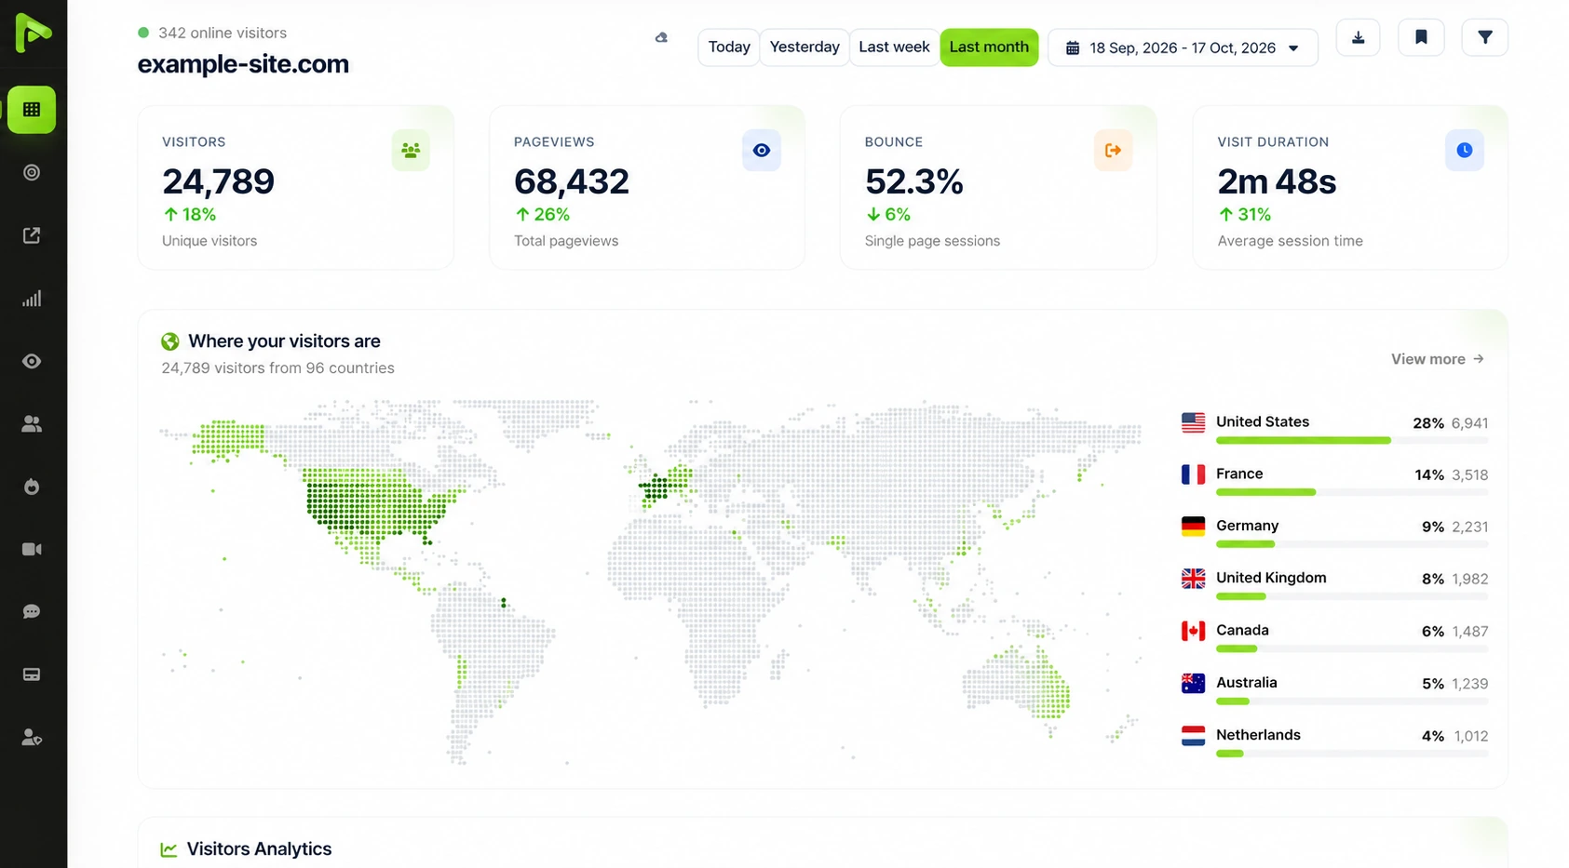Open the eye icon in sidebar
Screen dimensions: 1569x868
click(x=32, y=361)
